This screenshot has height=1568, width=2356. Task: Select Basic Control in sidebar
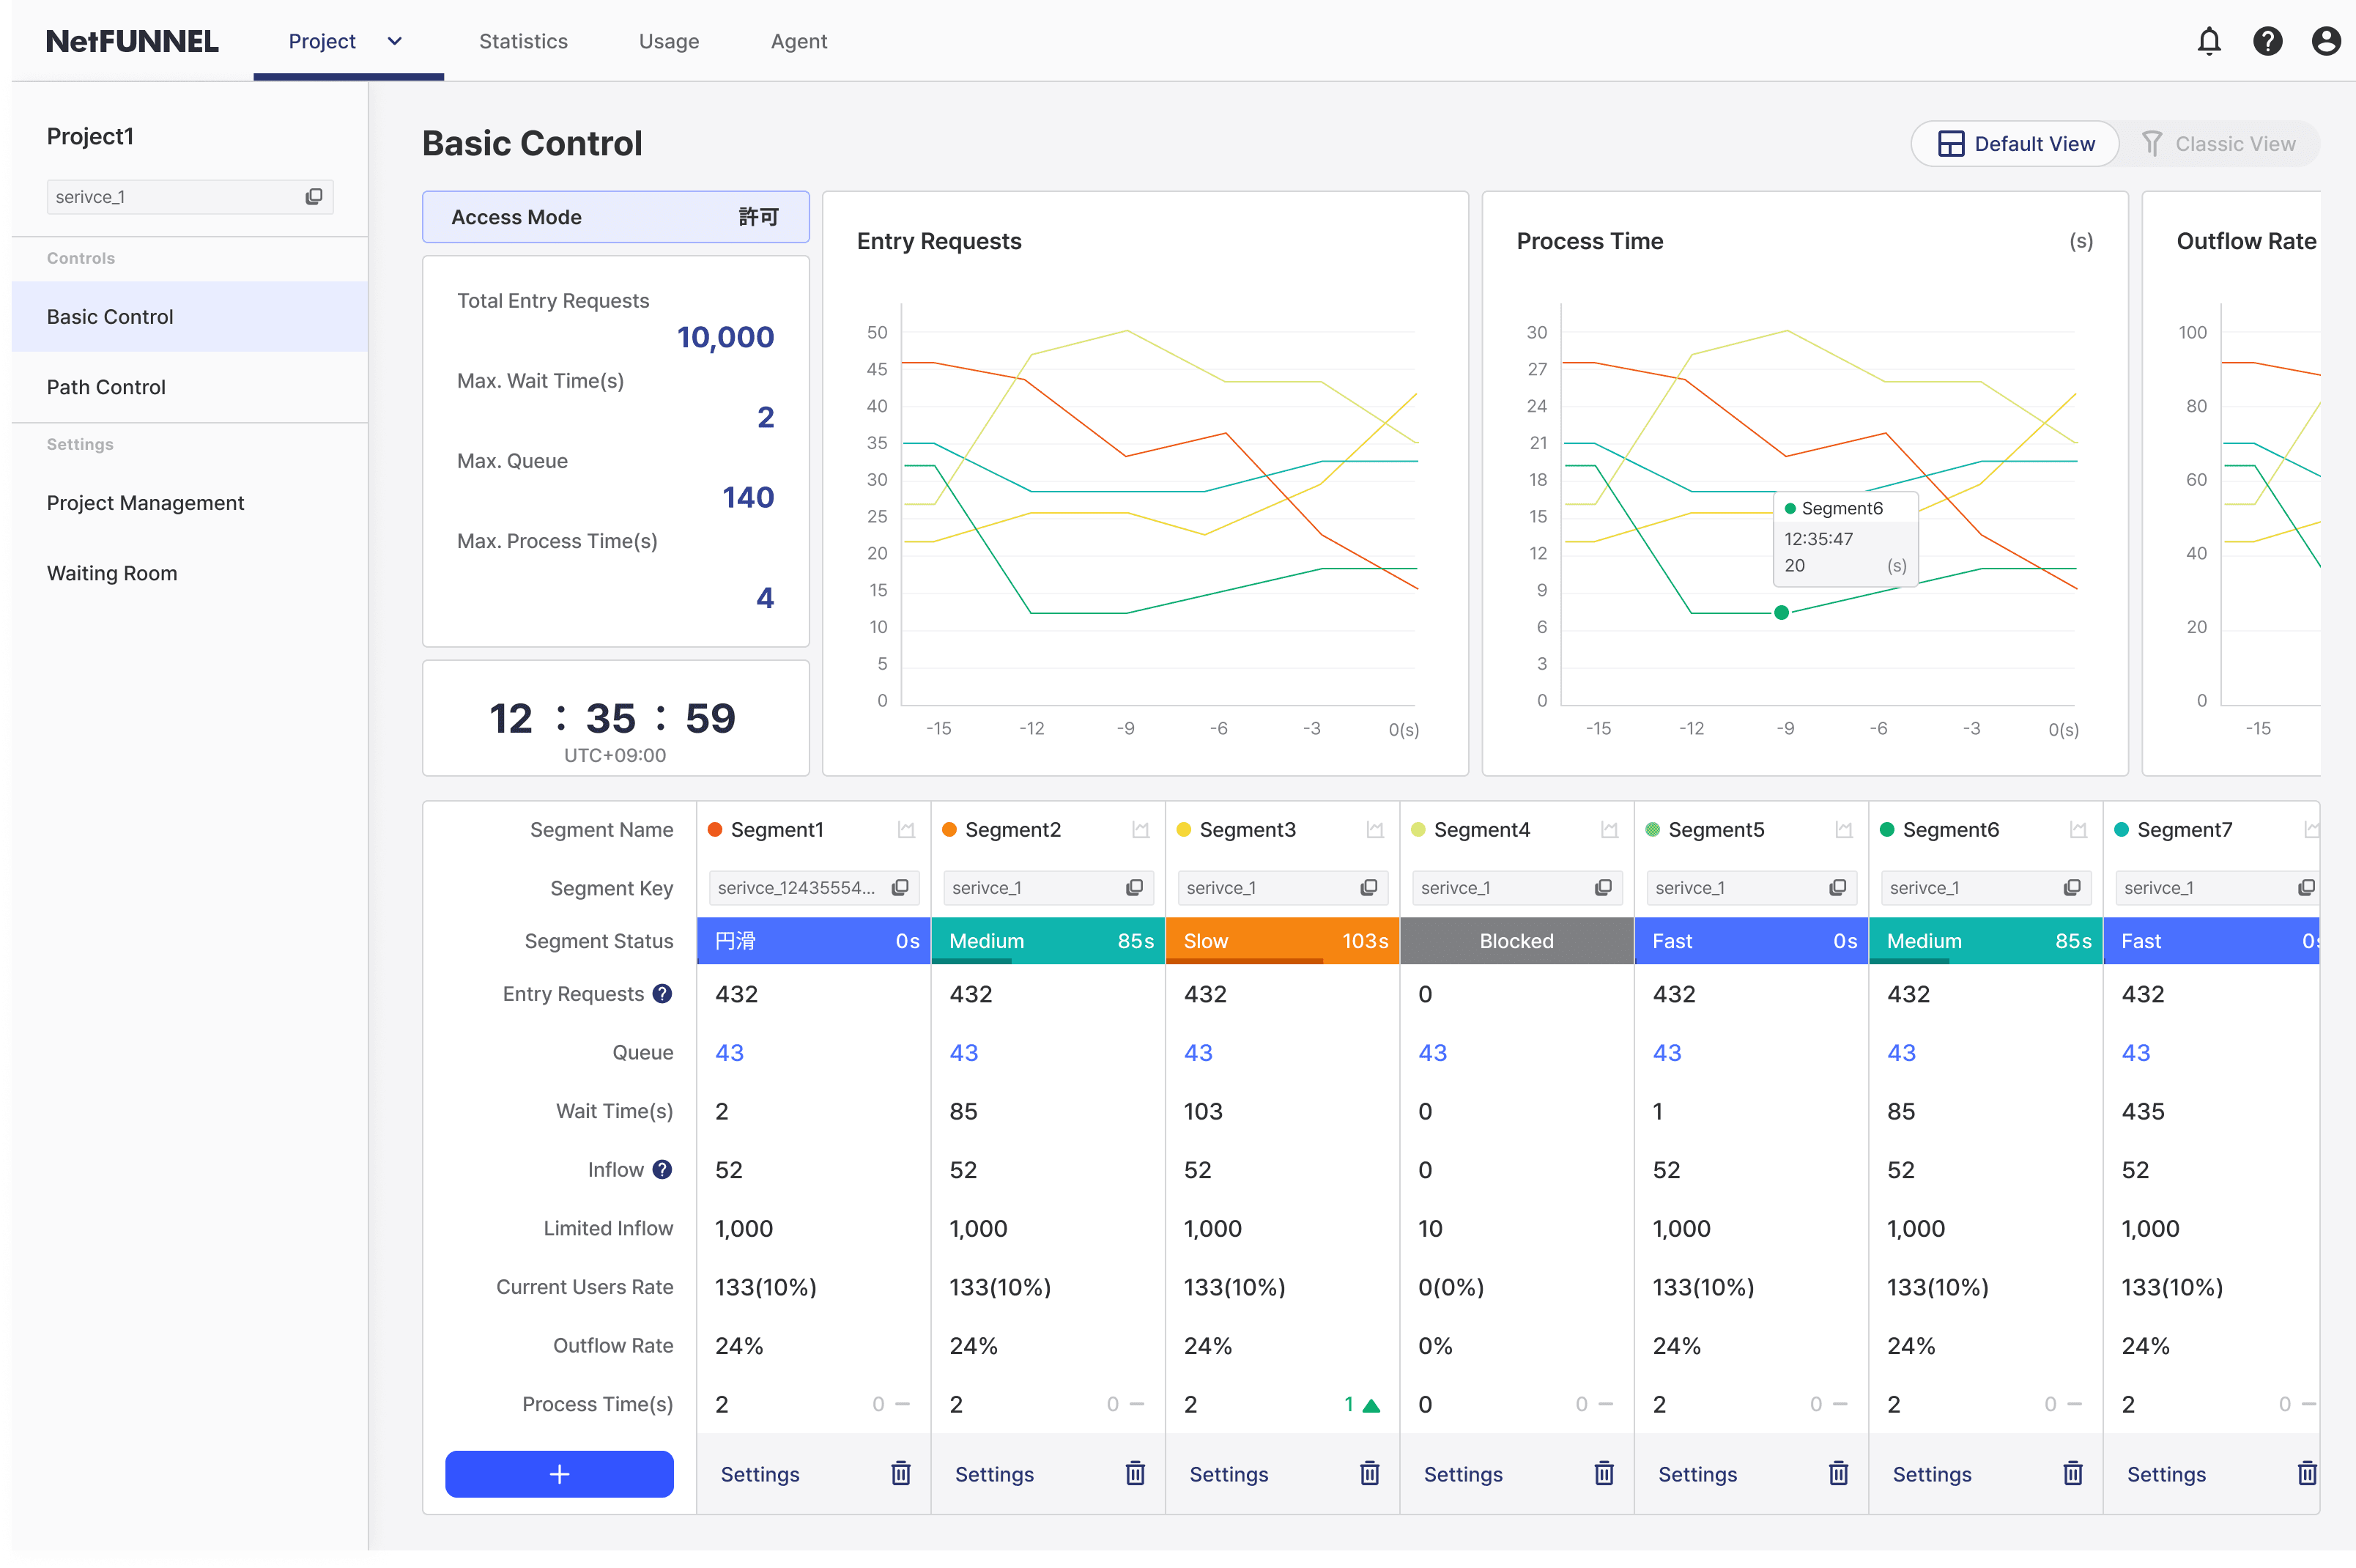coord(190,317)
